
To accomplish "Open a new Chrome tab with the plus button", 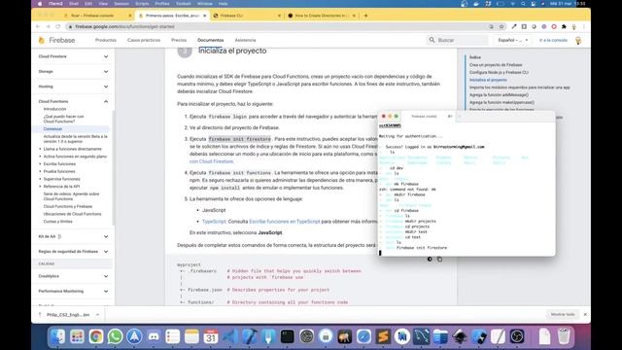I will point(365,16).
